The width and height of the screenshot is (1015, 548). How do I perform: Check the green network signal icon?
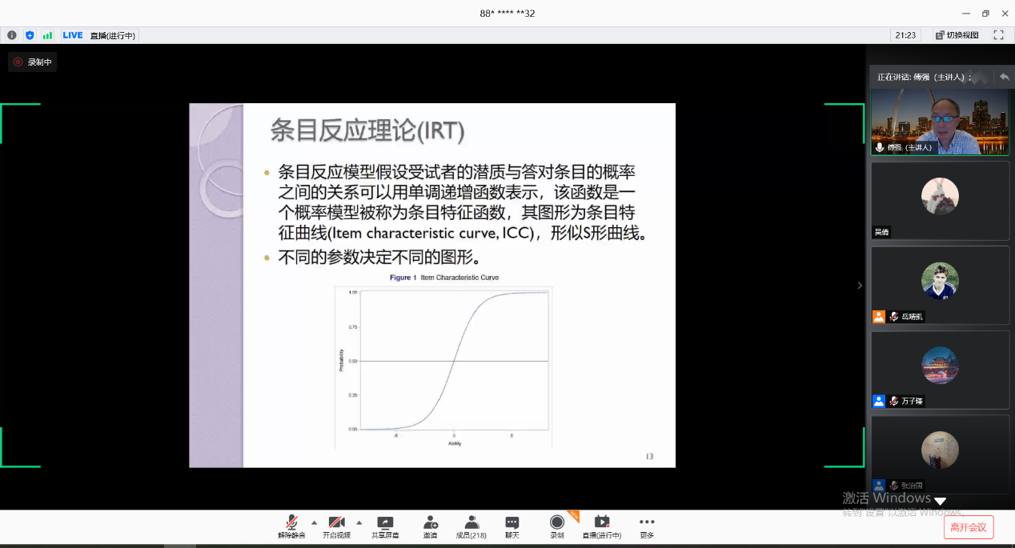click(x=47, y=35)
